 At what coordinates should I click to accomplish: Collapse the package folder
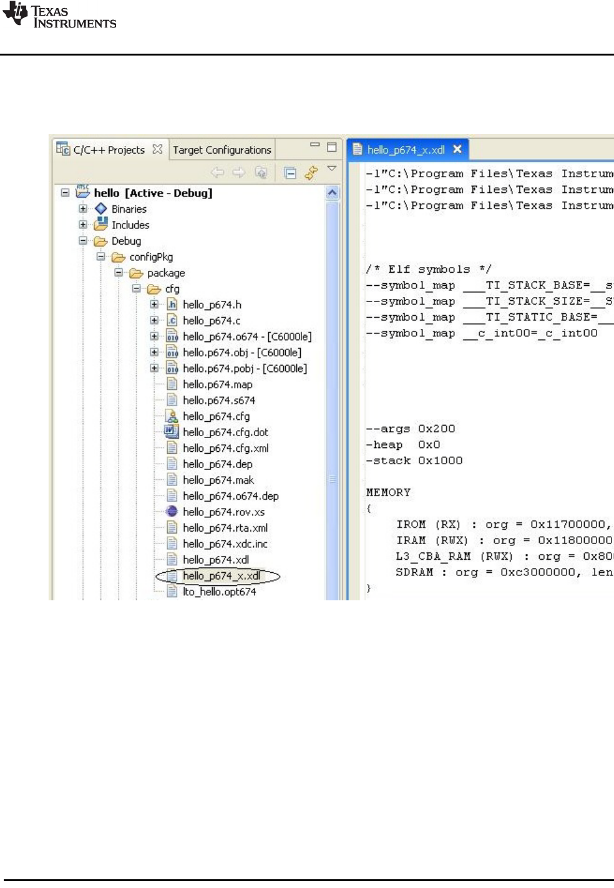point(119,273)
